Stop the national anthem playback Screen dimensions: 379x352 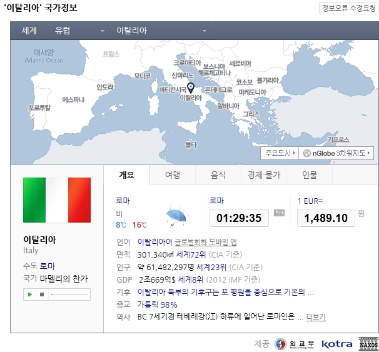42,294
